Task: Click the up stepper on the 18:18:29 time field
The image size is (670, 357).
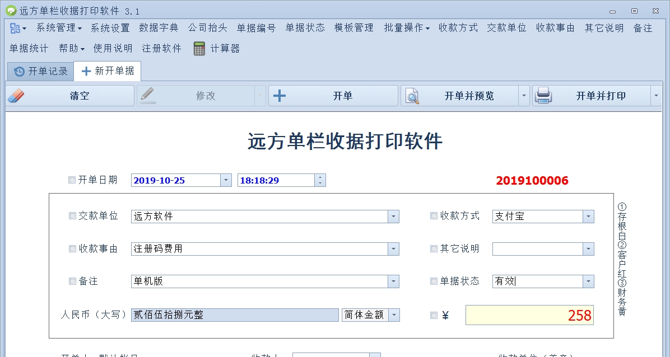Action: (319, 177)
